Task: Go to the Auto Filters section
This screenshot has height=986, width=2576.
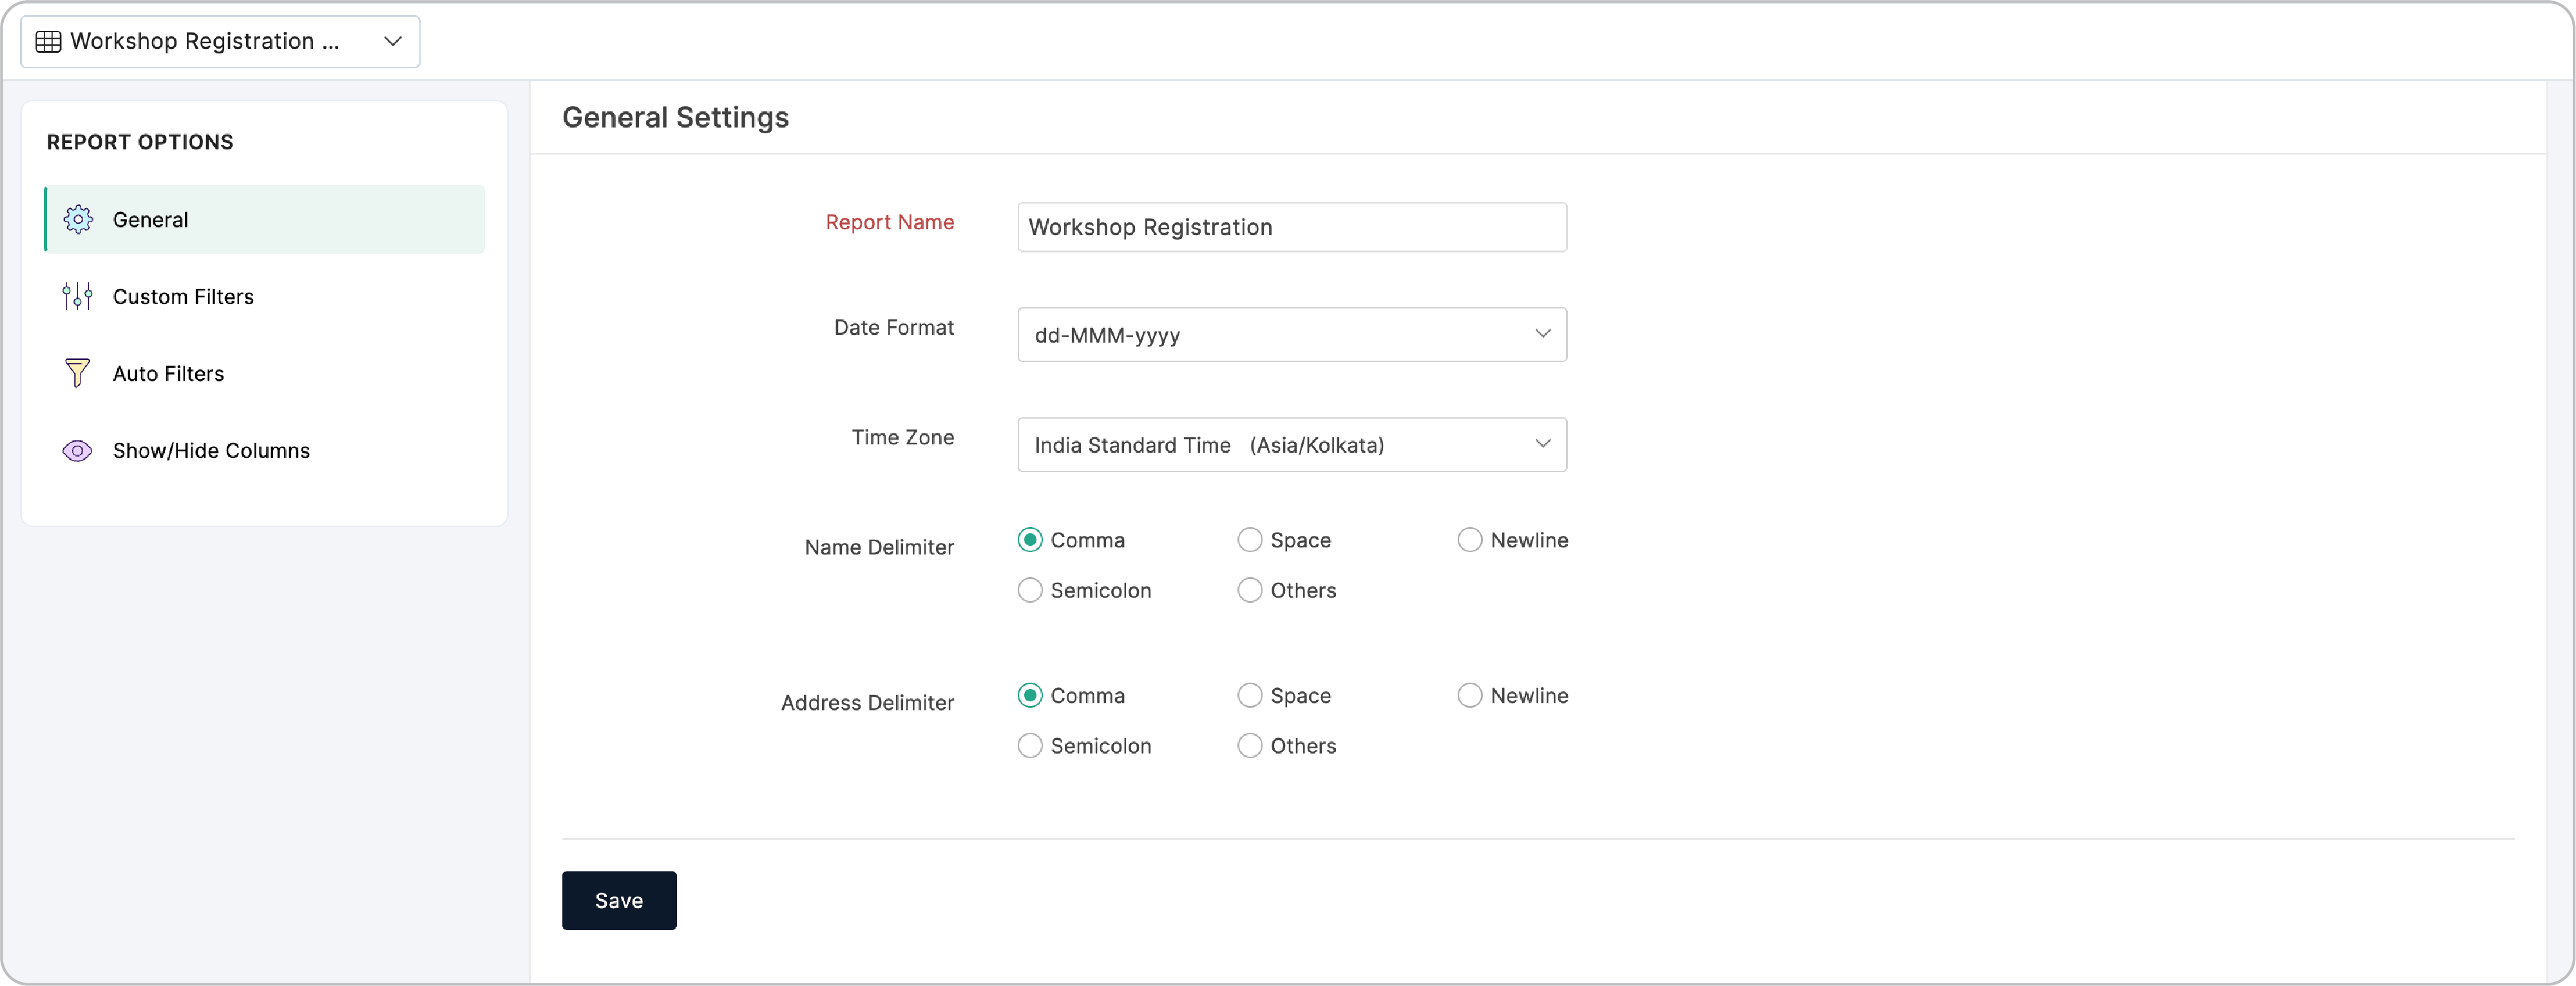Action: [x=168, y=373]
